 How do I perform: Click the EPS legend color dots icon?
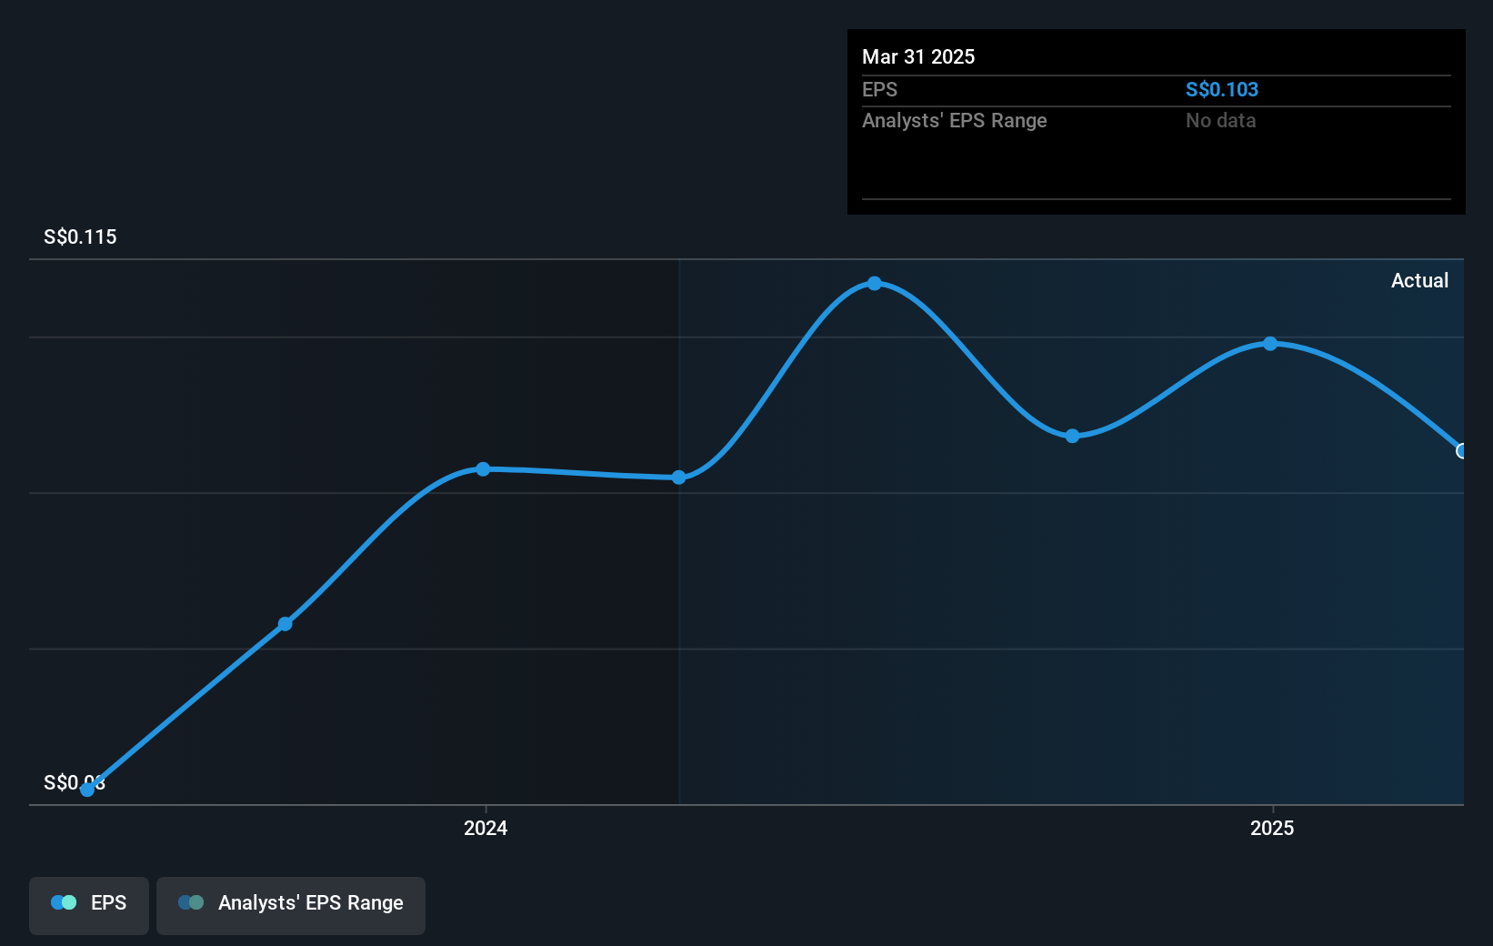click(64, 902)
